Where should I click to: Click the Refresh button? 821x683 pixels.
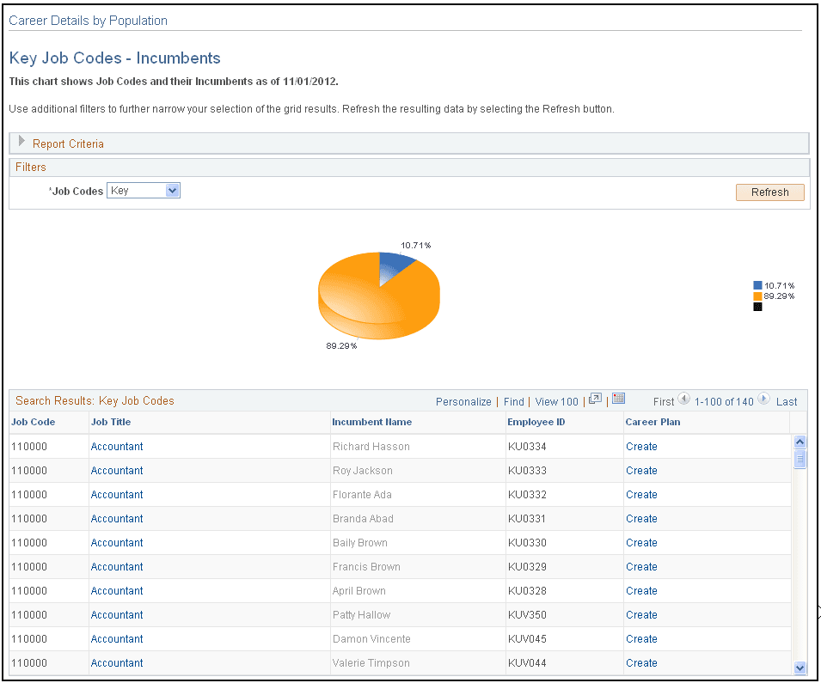pyautogui.click(x=769, y=192)
